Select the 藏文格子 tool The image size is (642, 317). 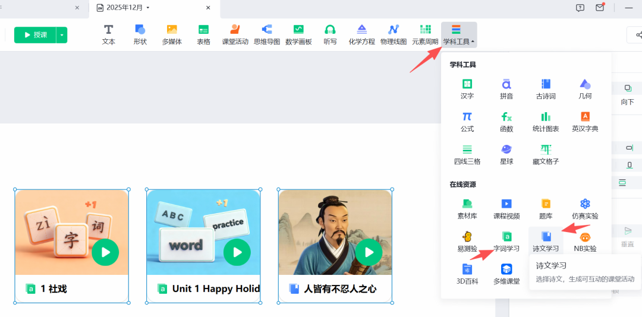point(546,154)
